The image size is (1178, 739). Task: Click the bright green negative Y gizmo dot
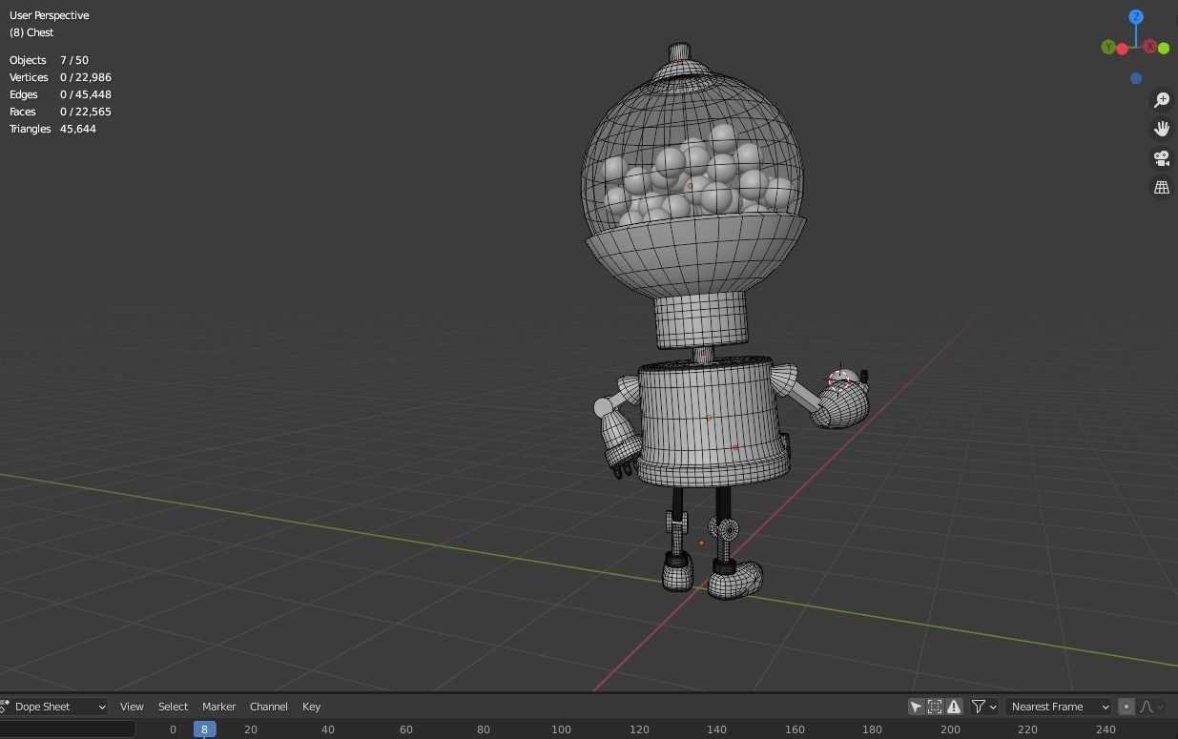pyautogui.click(x=1164, y=48)
